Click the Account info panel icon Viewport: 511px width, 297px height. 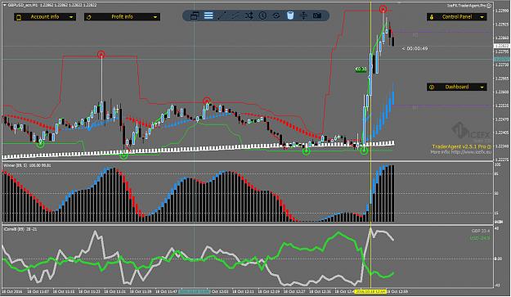tap(19, 17)
